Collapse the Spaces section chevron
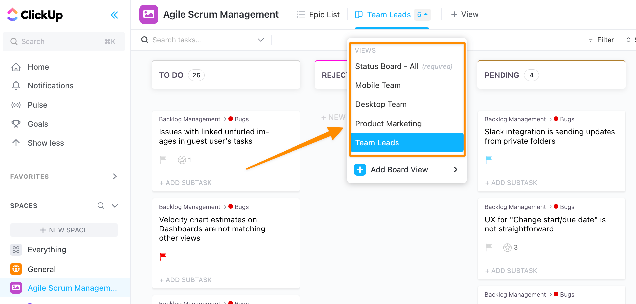The height and width of the screenshot is (304, 636). (115, 206)
